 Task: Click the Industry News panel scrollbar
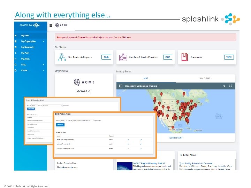tap(236, 165)
